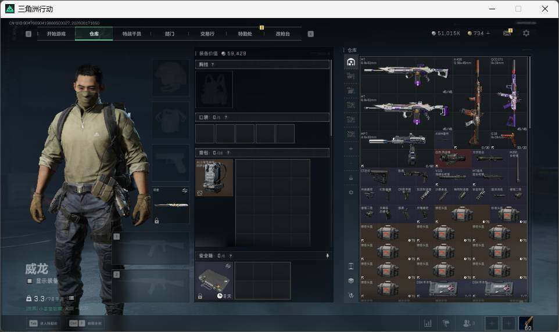The image size is (559, 332).
Task: Click the swap arrows on melee slot
Action: coord(185,190)
